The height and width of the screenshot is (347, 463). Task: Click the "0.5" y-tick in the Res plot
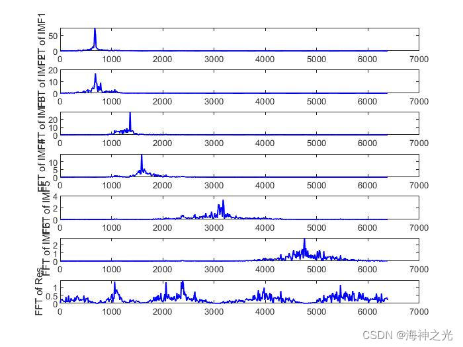click(52, 296)
